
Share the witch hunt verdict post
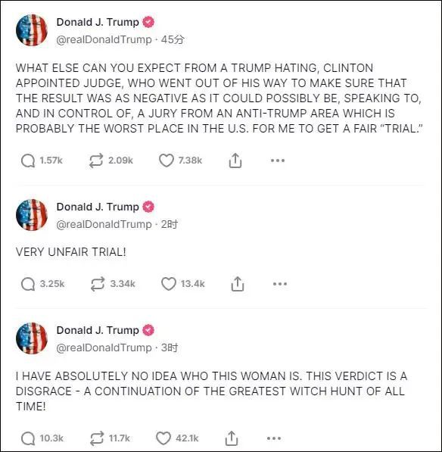[x=232, y=438]
